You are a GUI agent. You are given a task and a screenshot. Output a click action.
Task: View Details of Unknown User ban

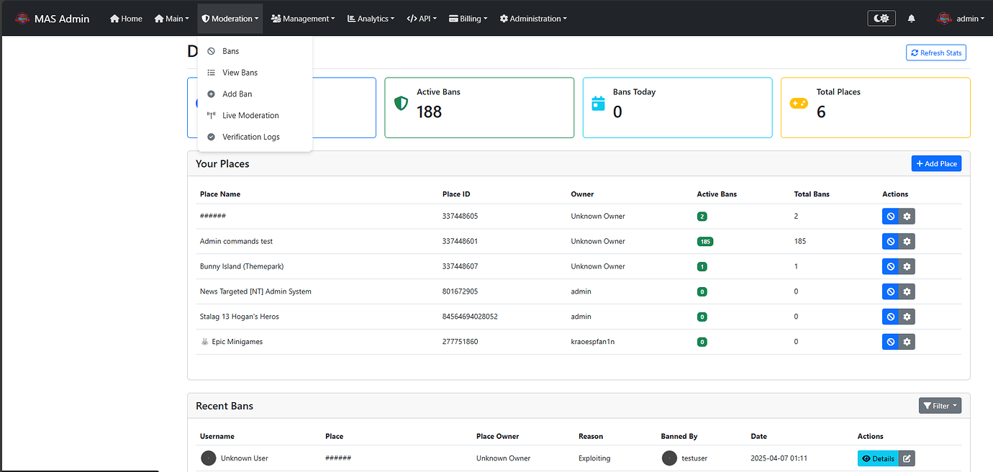tap(878, 458)
